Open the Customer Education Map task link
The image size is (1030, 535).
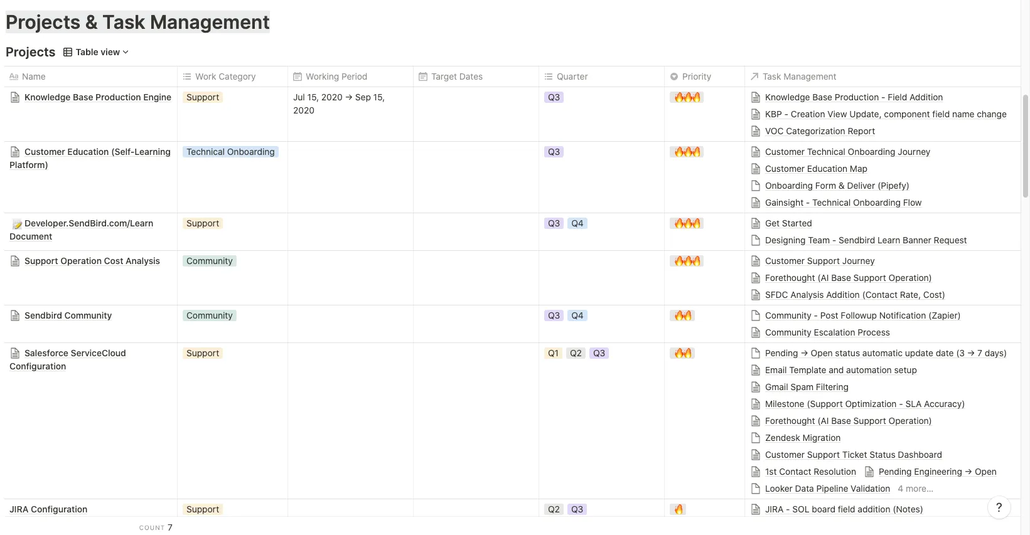pos(815,169)
